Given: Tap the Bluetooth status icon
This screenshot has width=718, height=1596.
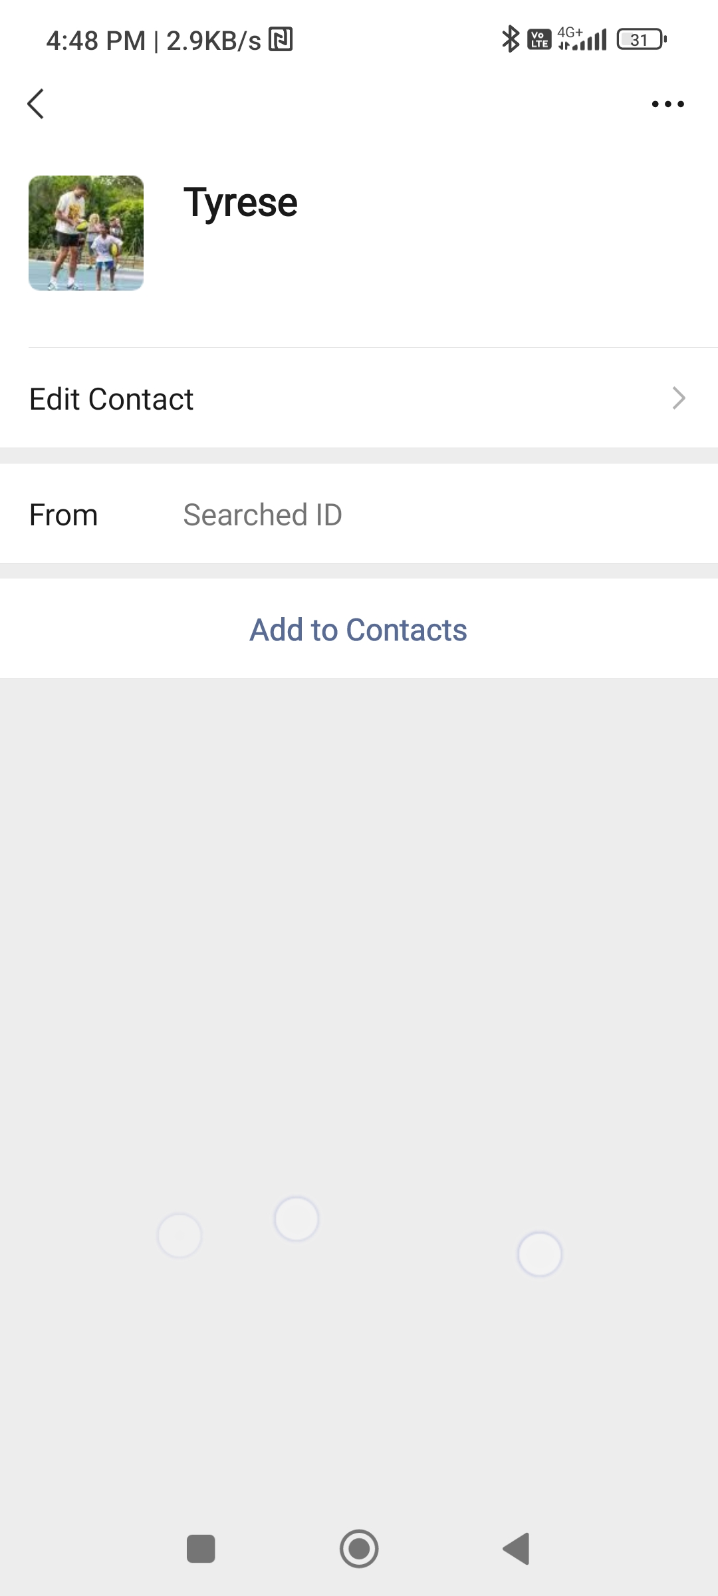Looking at the screenshot, I should click(x=510, y=39).
